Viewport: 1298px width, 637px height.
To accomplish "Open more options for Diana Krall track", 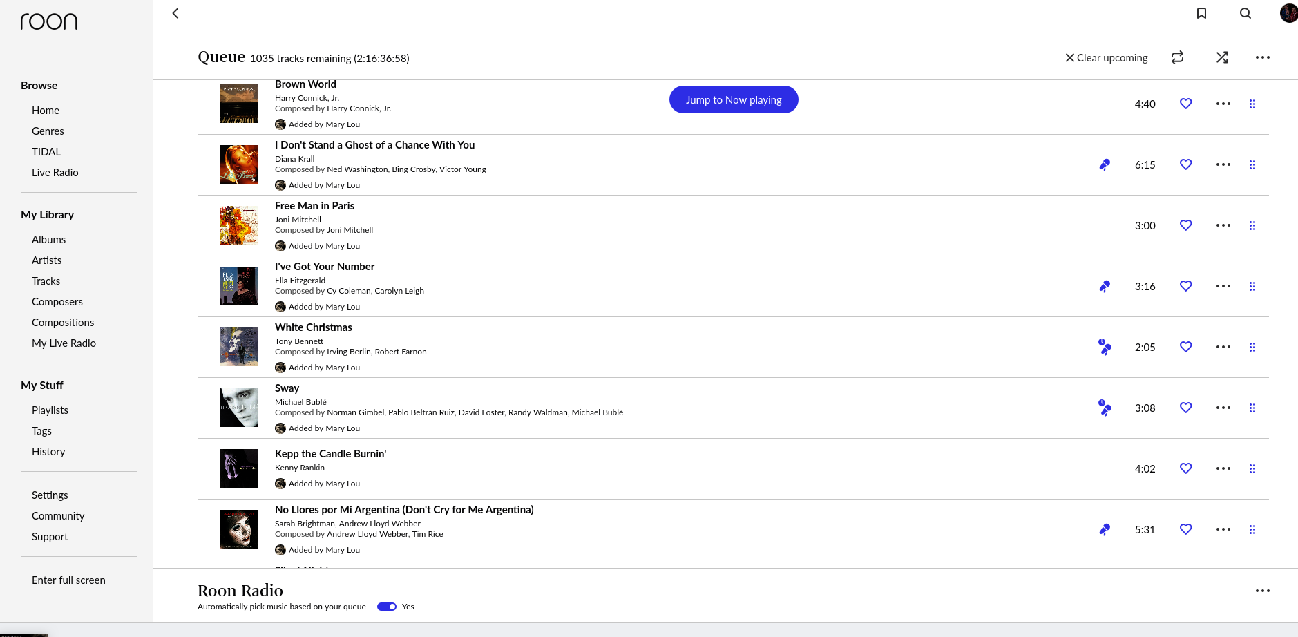I will [x=1223, y=164].
